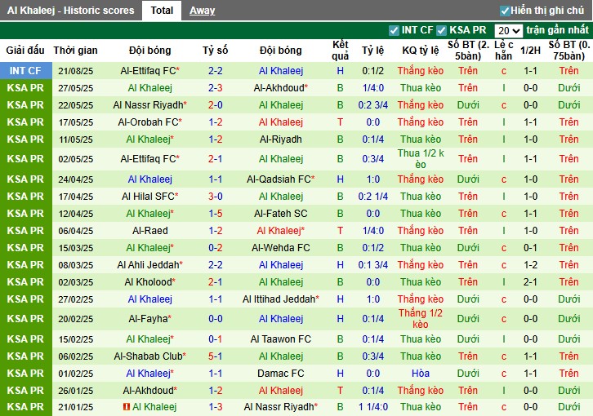Click the Giải đấu column header
This screenshot has width=593, height=416.
pyautogui.click(x=25, y=50)
